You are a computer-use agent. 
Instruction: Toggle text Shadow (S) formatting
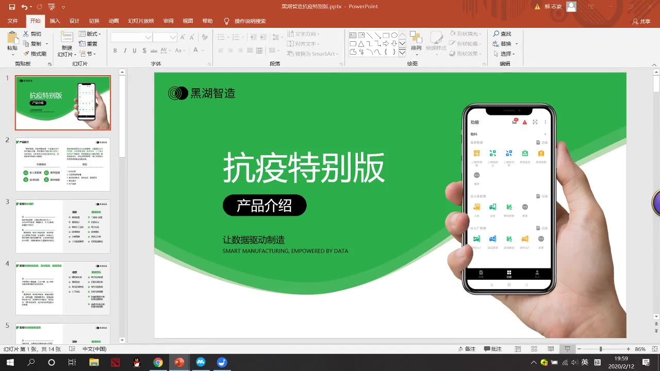pyautogui.click(x=144, y=50)
